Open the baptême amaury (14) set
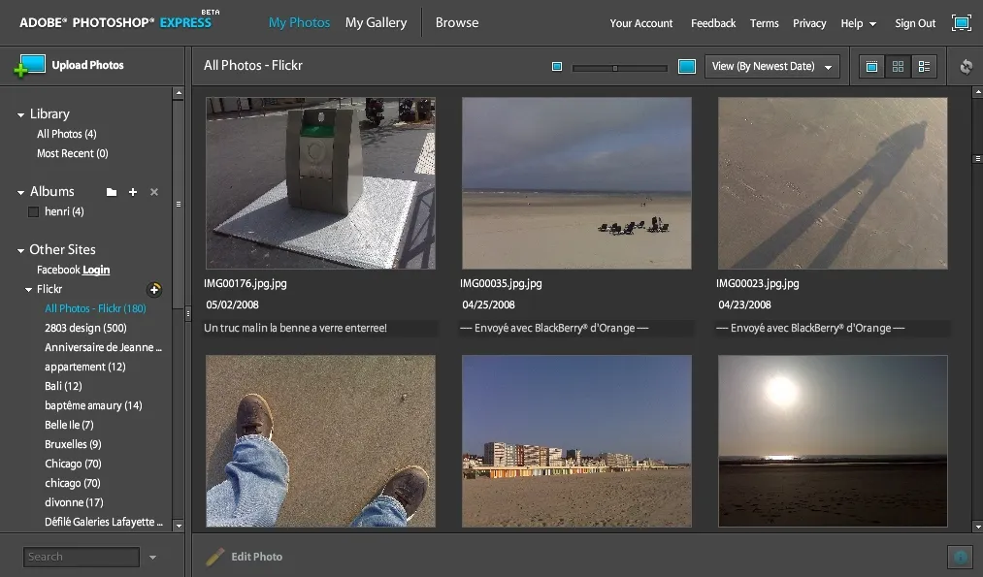This screenshot has height=577, width=983. coord(93,406)
